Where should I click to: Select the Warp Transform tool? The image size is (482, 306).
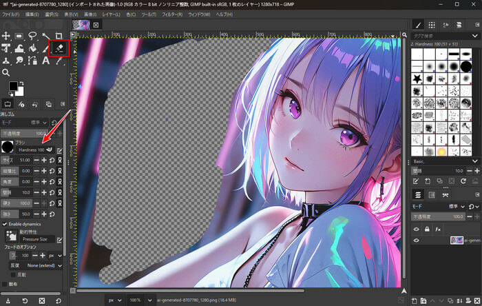click(x=19, y=48)
